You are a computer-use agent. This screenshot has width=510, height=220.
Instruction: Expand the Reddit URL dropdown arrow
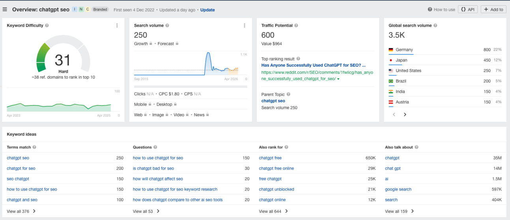338,79
